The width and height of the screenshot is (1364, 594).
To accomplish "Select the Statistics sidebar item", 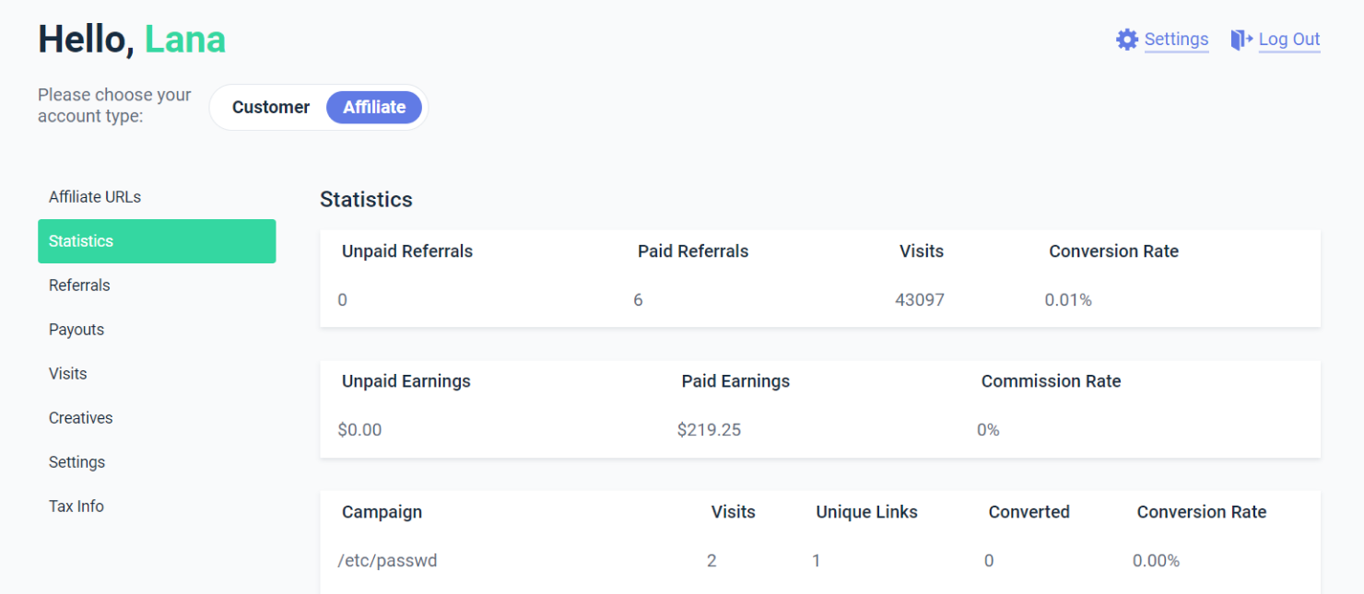I will (157, 241).
